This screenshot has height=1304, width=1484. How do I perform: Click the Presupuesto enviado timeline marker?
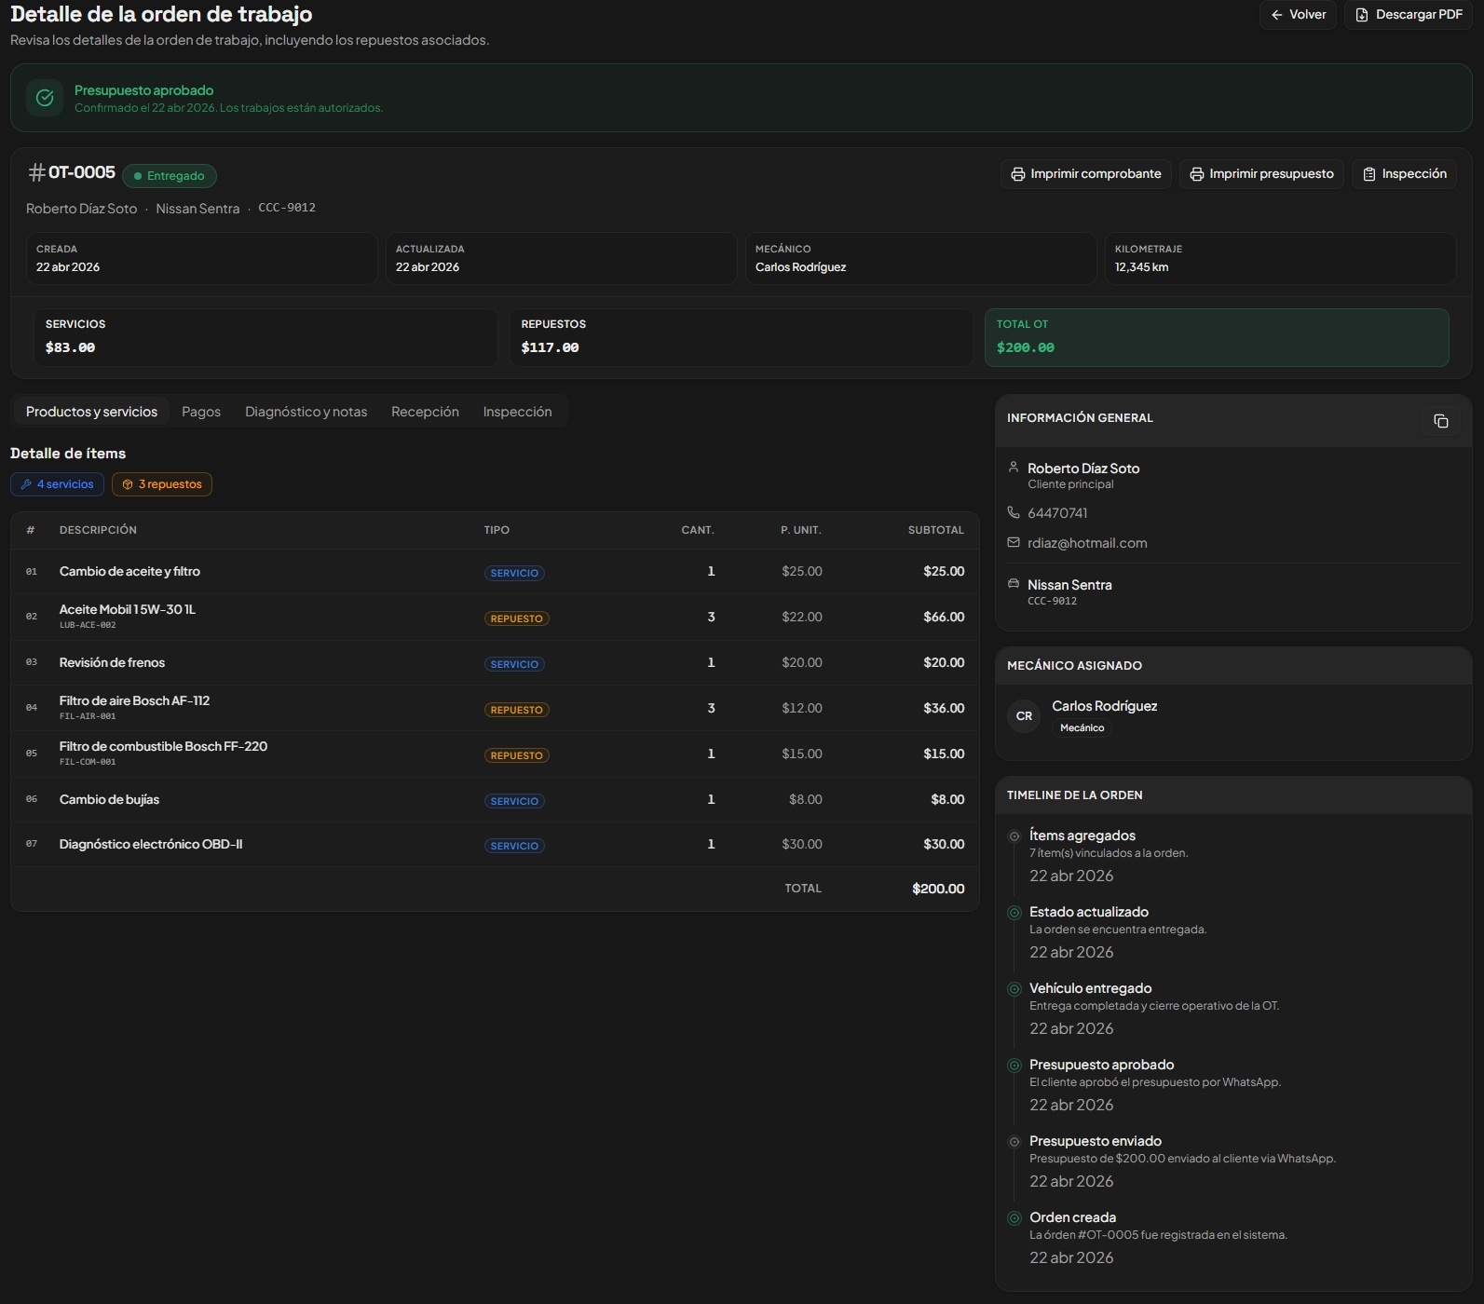click(1014, 1142)
